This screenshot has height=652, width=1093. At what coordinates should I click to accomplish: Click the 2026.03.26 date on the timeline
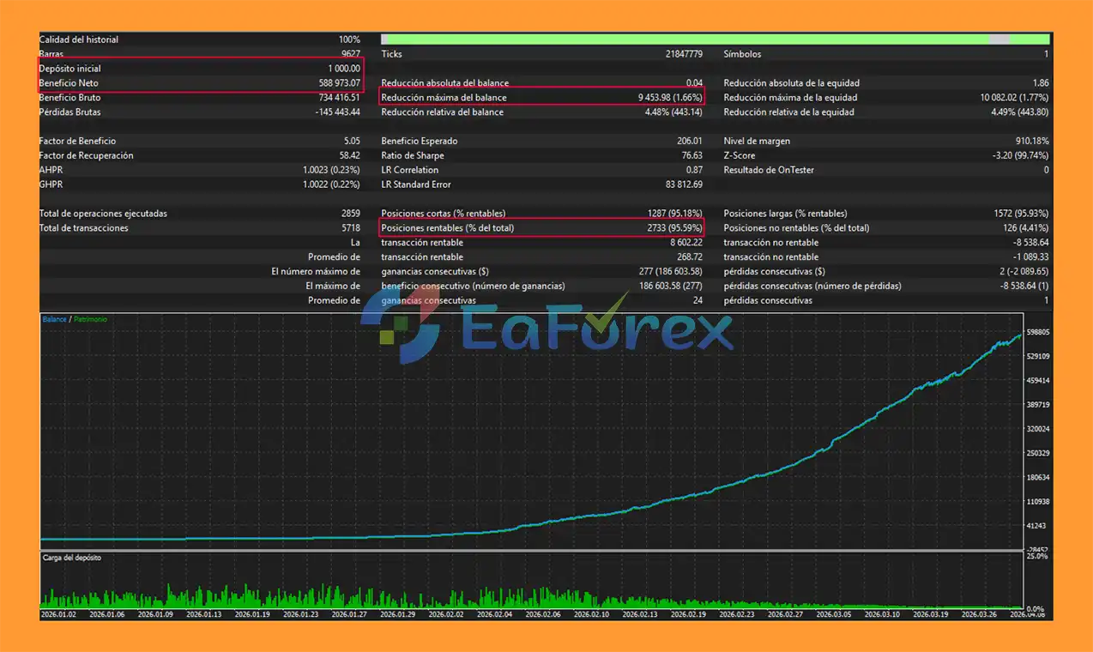click(x=981, y=614)
